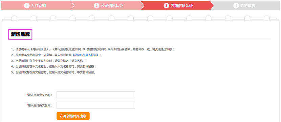
Task: Click the greyed step 4 number circle
Action: (236, 6)
